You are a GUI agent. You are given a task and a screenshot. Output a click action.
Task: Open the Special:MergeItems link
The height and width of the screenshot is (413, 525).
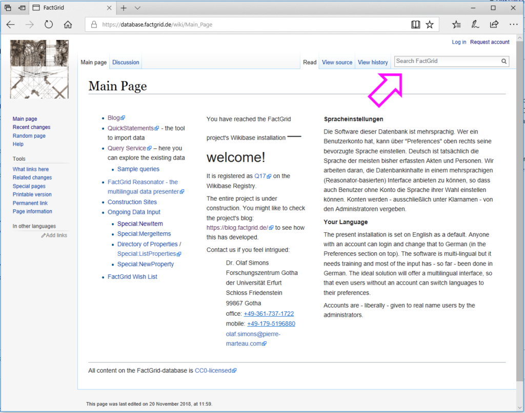click(x=144, y=234)
